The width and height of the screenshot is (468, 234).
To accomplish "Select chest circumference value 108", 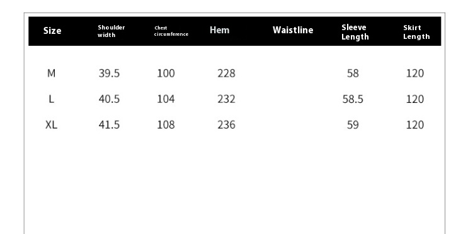I will point(166,125).
